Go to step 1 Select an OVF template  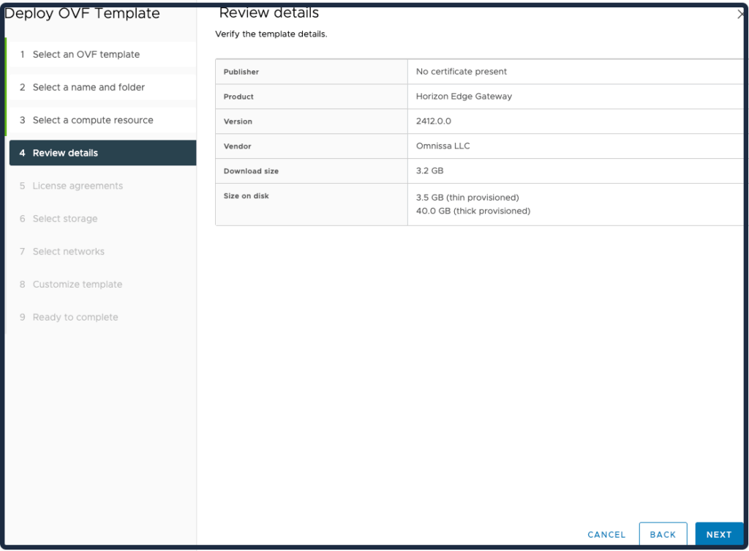click(x=102, y=54)
